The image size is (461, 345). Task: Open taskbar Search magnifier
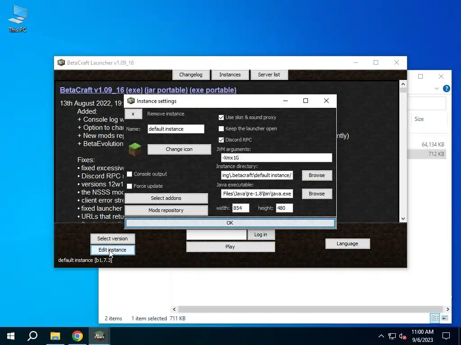(x=32, y=336)
